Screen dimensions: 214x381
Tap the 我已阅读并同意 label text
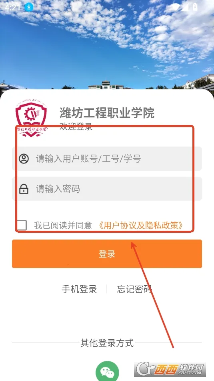coord(63,226)
